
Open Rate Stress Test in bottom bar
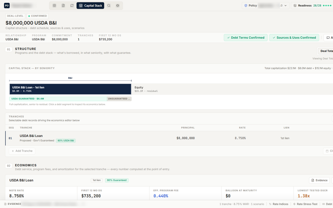305,204
